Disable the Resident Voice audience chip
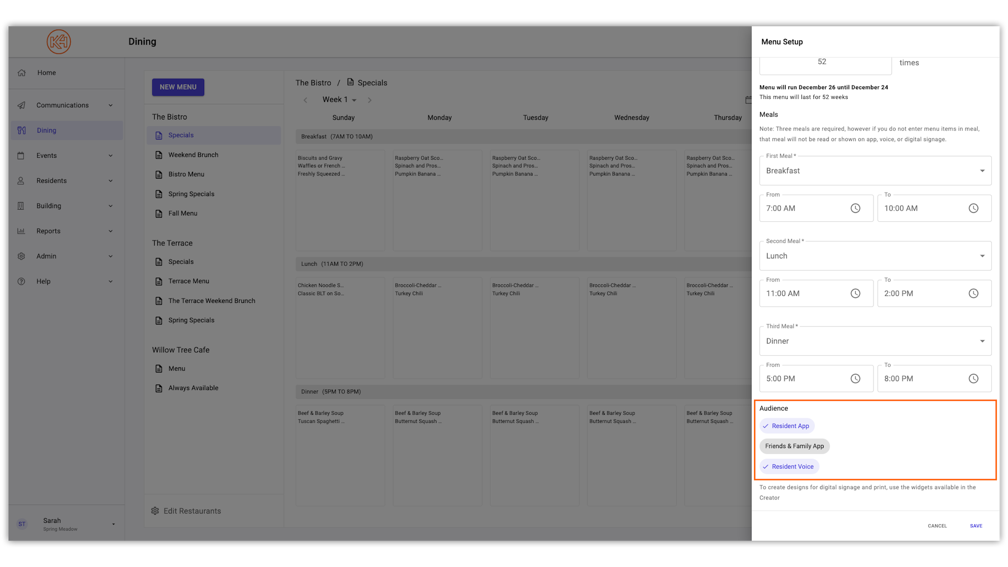Image resolution: width=1008 pixels, height=567 pixels. [789, 466]
